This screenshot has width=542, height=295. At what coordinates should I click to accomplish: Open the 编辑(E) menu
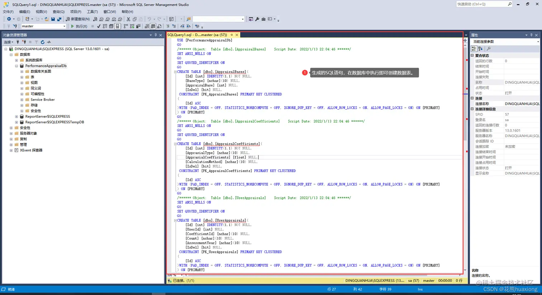[25, 12]
